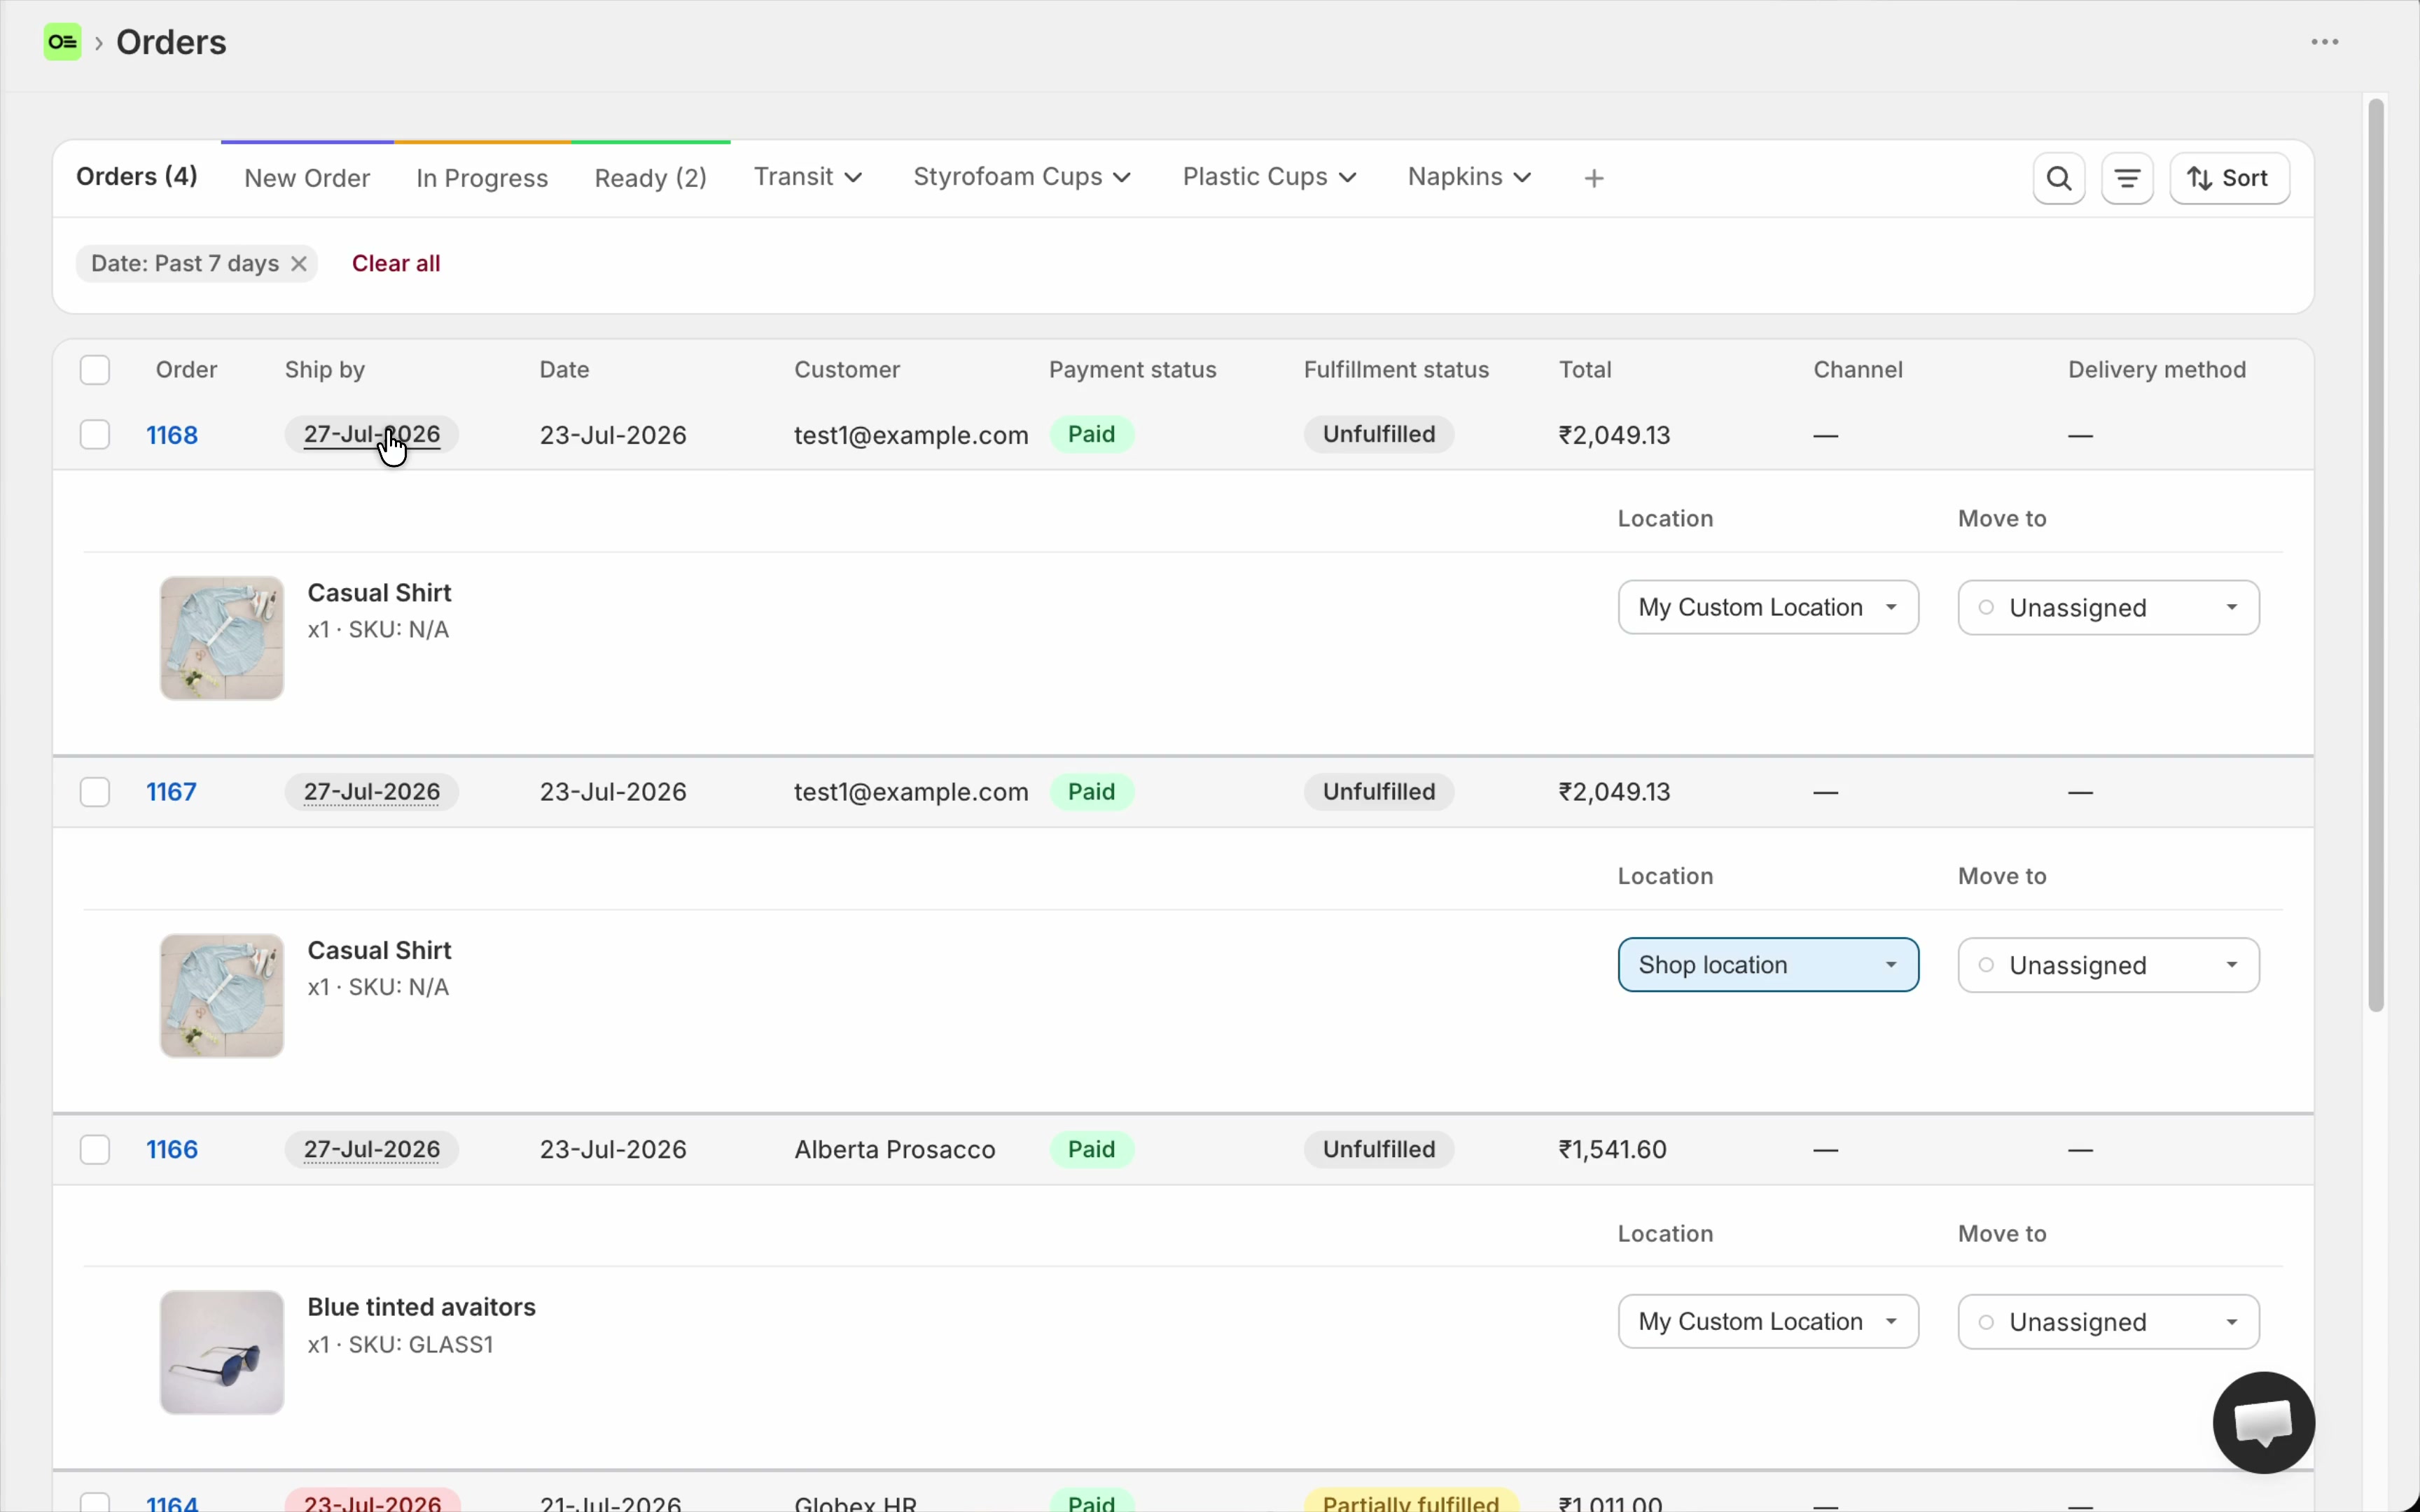The height and width of the screenshot is (1512, 2420).
Task: Click the vertical page scrollbar
Action: point(2376,555)
